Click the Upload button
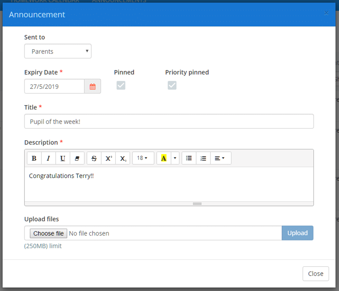 (x=297, y=233)
